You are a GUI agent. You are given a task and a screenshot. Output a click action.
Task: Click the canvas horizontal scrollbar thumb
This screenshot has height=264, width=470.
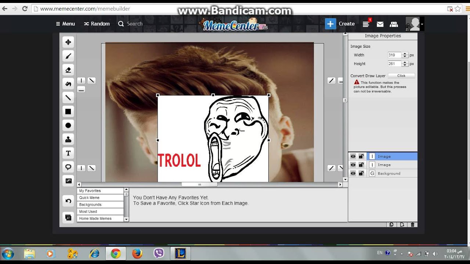click(199, 184)
